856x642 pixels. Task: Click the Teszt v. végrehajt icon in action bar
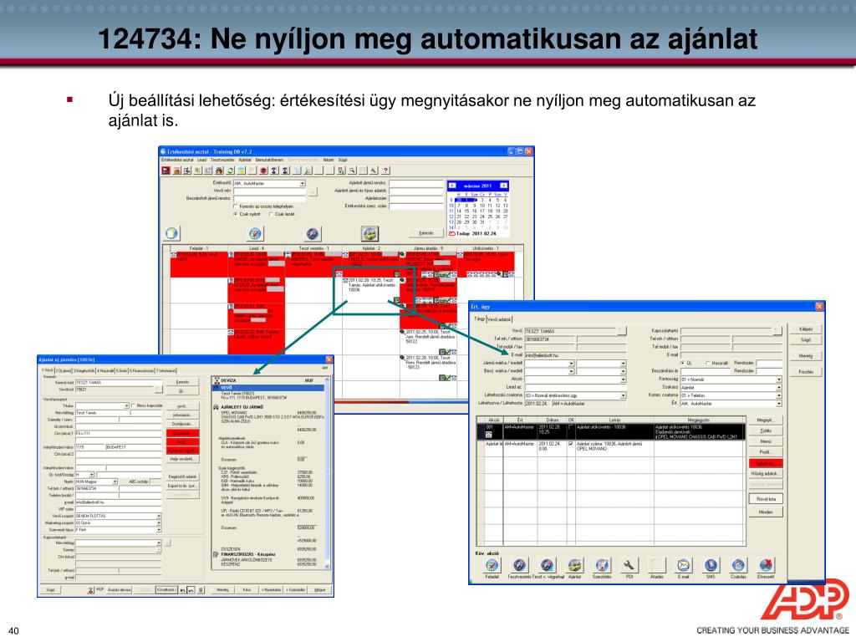[x=547, y=565]
